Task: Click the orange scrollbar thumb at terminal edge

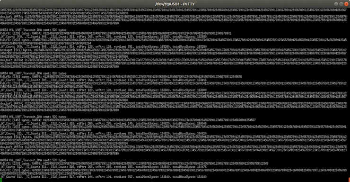Action: 349,180
